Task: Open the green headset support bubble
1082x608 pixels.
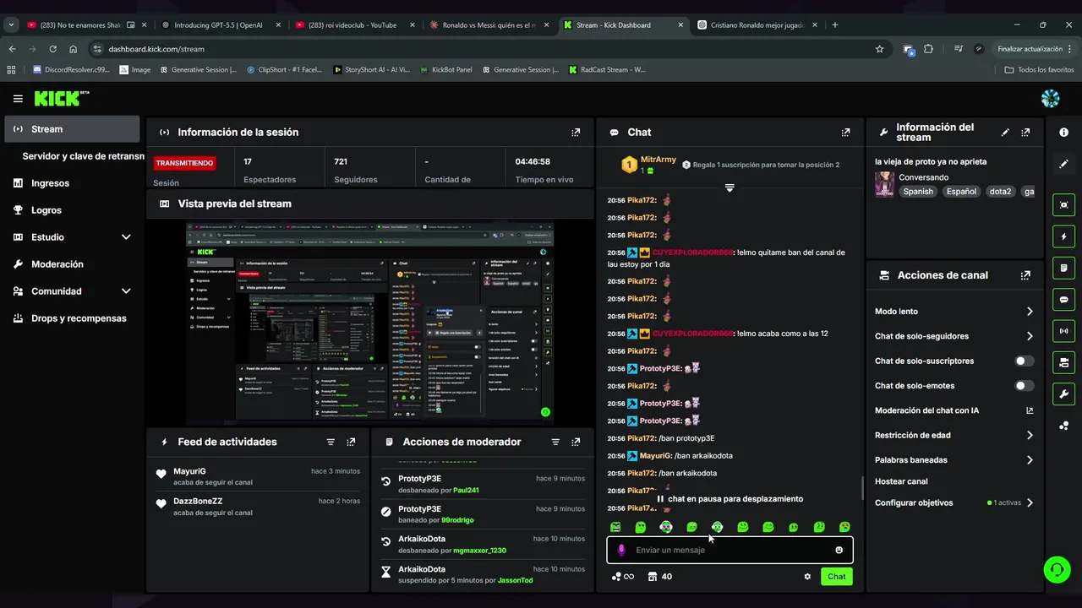Action: (x=1056, y=569)
